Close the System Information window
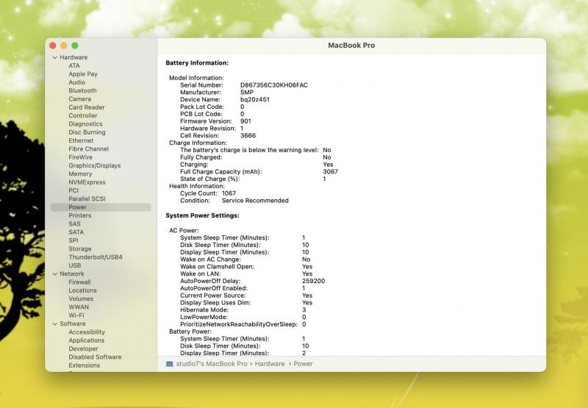Screen dimensions: 588x408 click(53, 46)
